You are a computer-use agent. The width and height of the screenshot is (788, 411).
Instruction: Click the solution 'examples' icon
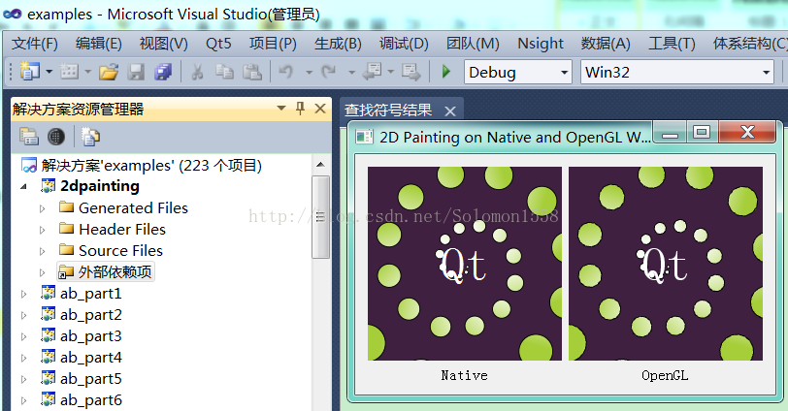(30, 165)
